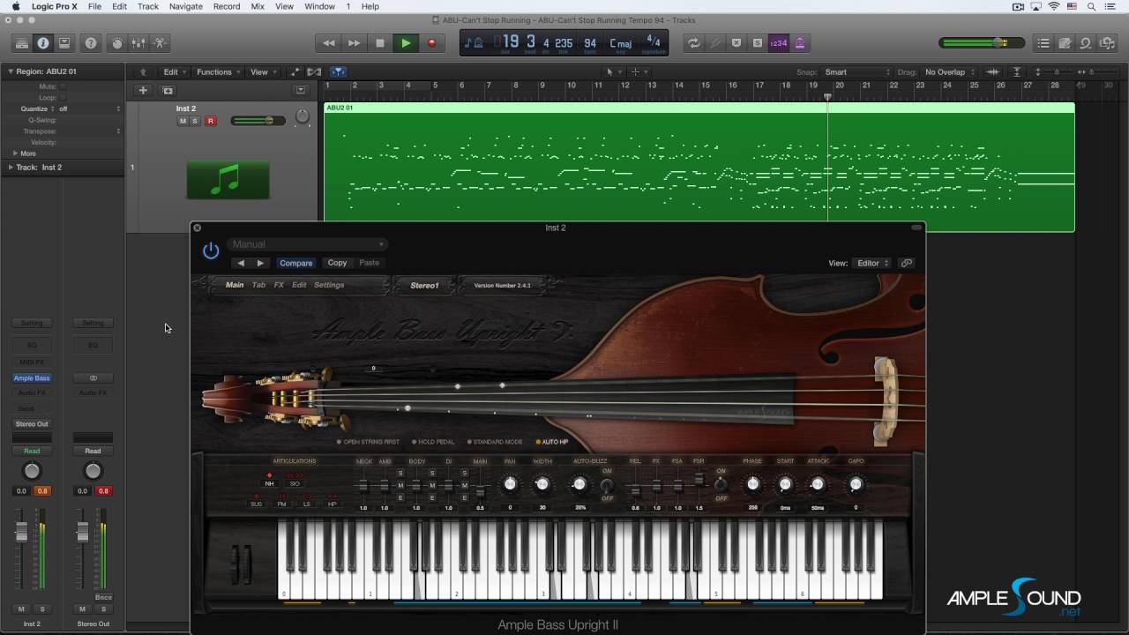Toggle the purple Metronome click button
Image resolution: width=1129 pixels, height=635 pixels.
(800, 42)
